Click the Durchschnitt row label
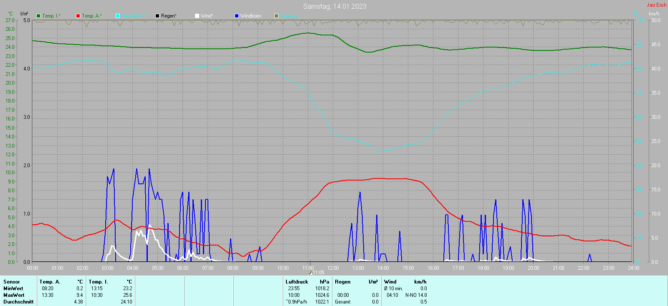 [18, 302]
